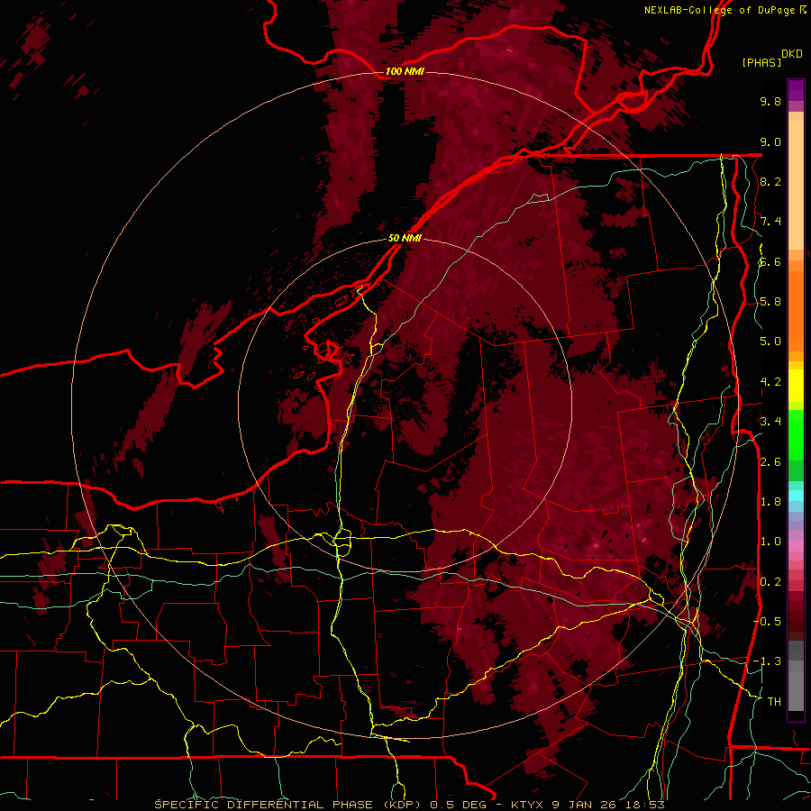Click the yellow band of the color bar

pyautogui.click(x=796, y=386)
